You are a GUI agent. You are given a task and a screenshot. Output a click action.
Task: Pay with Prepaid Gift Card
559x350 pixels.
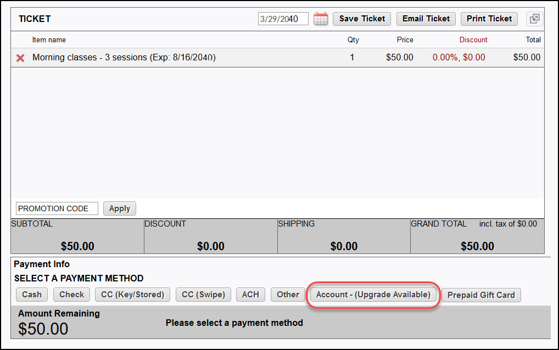481,295
